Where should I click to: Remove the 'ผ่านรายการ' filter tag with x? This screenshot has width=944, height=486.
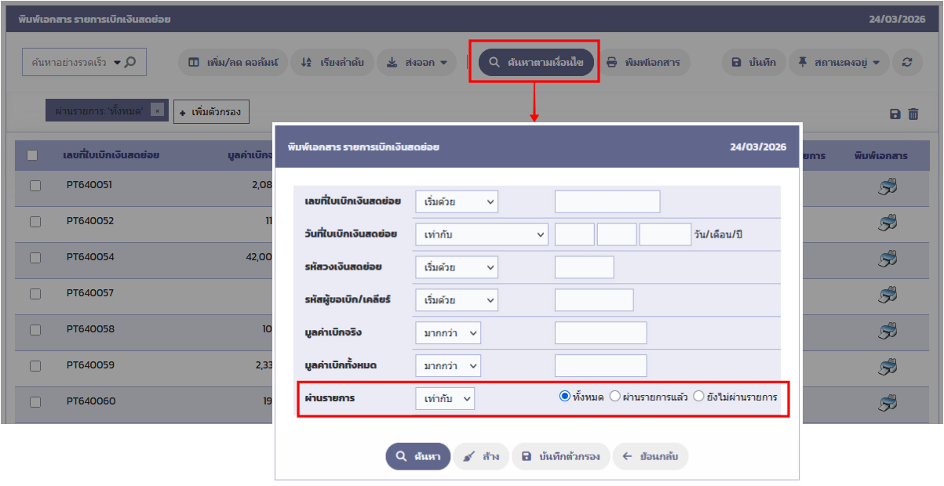pyautogui.click(x=157, y=111)
